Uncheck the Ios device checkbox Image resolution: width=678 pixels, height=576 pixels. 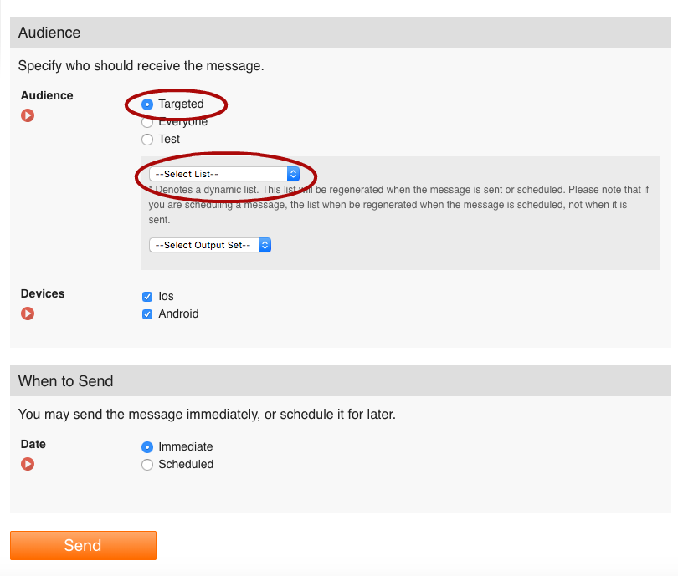(x=147, y=296)
